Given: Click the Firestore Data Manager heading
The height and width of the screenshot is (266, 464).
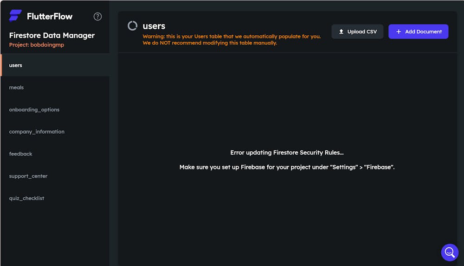Looking at the screenshot, I should point(52,36).
